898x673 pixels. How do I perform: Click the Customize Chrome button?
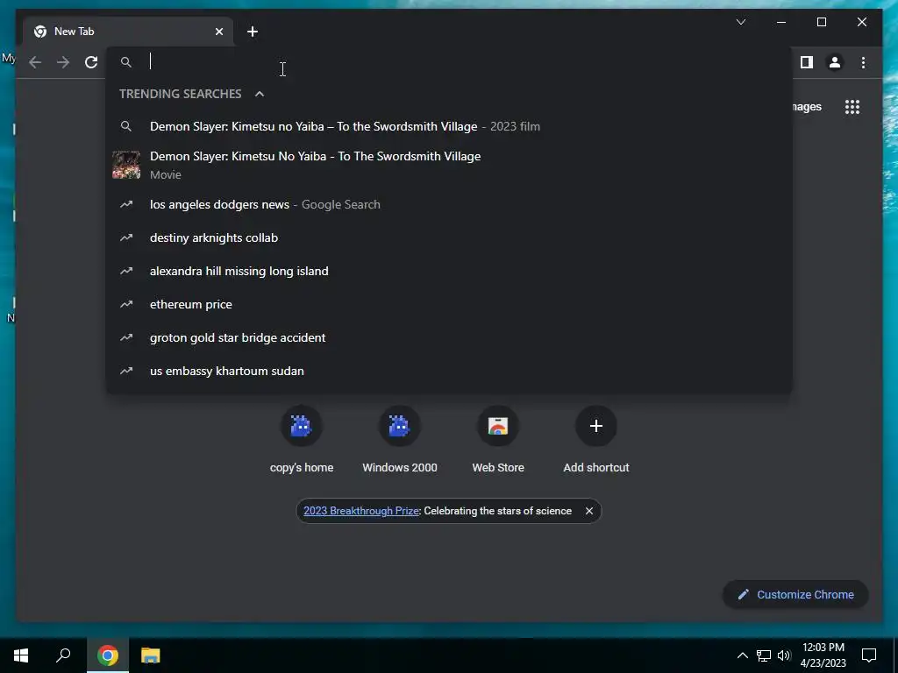[x=796, y=595]
